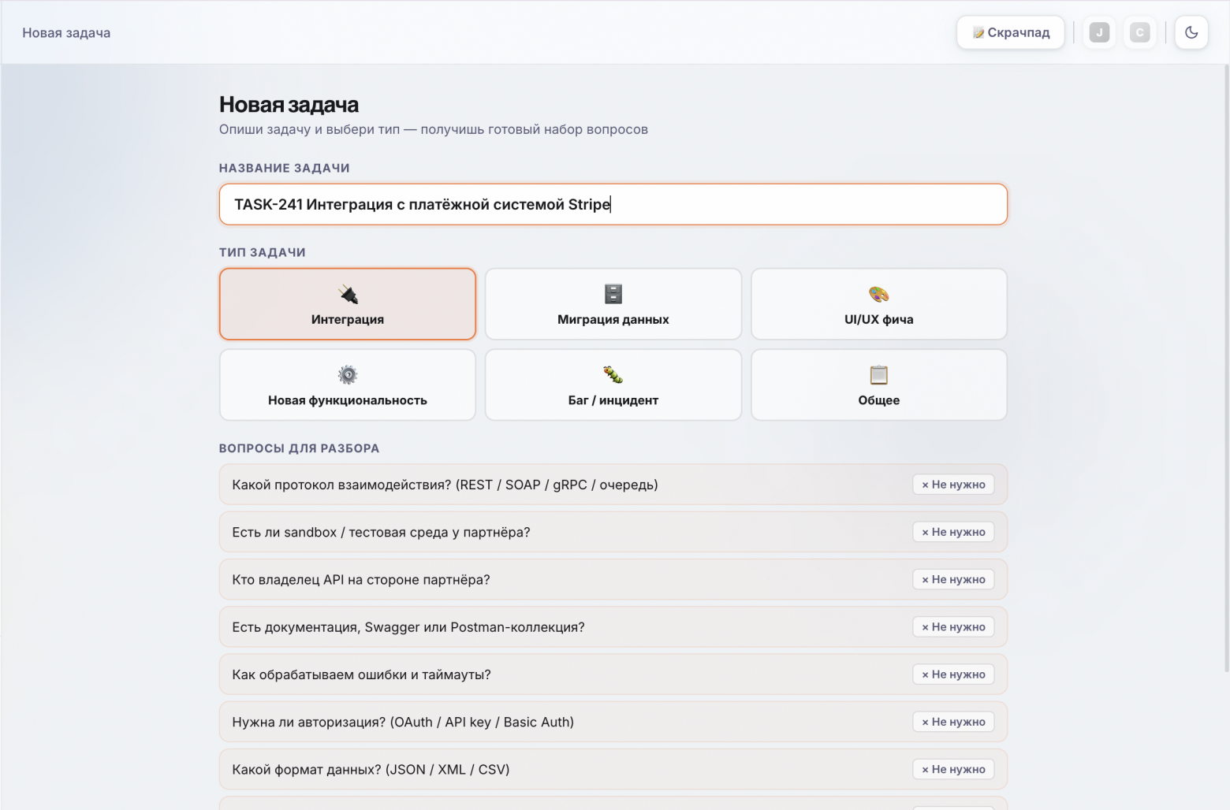Click the task name input field
Image resolution: width=1230 pixels, height=810 pixels.
pos(613,204)
